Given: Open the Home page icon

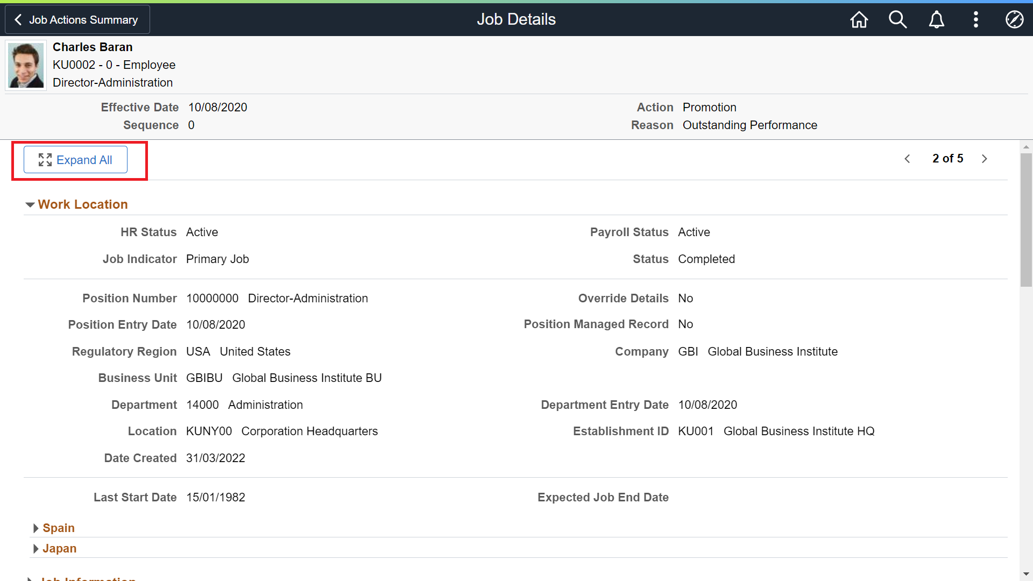Looking at the screenshot, I should pyautogui.click(x=859, y=20).
